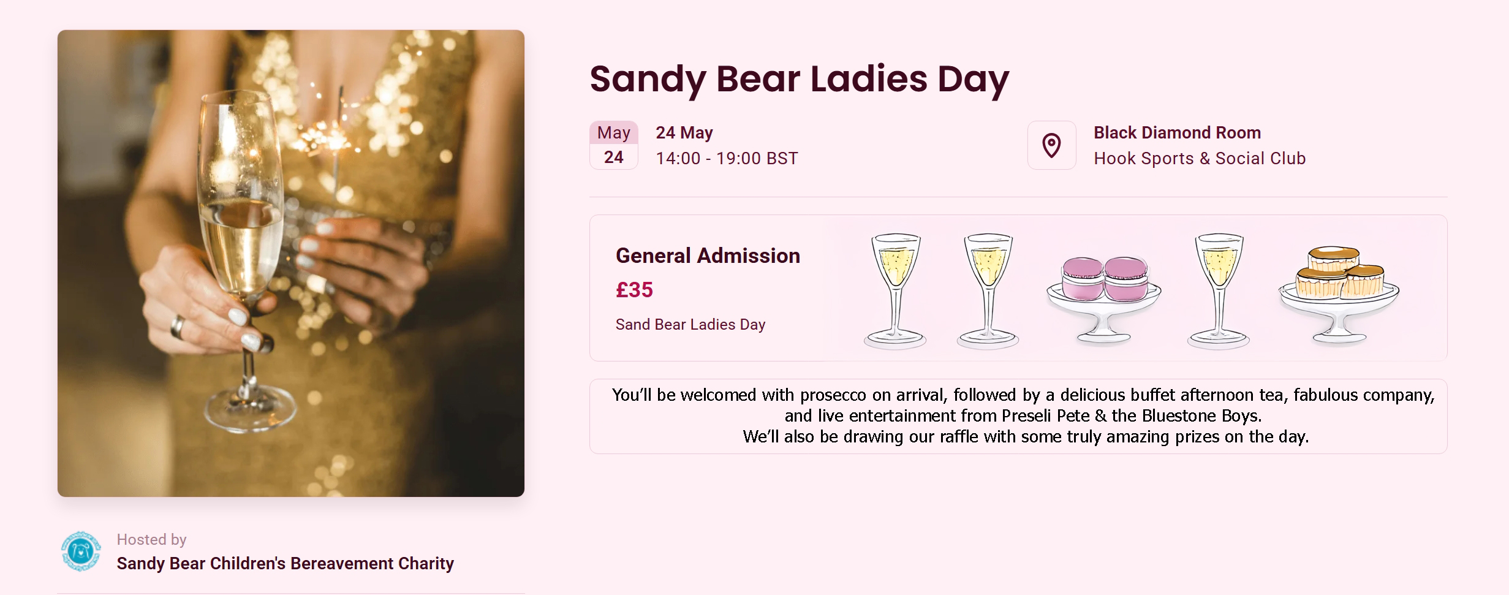Screen dimensions: 1509x595
Task: Click the Black Diamond Room venue name
Action: (x=1177, y=132)
